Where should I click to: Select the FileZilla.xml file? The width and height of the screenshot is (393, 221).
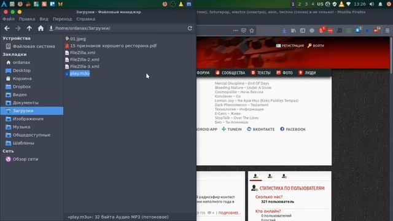coord(80,53)
